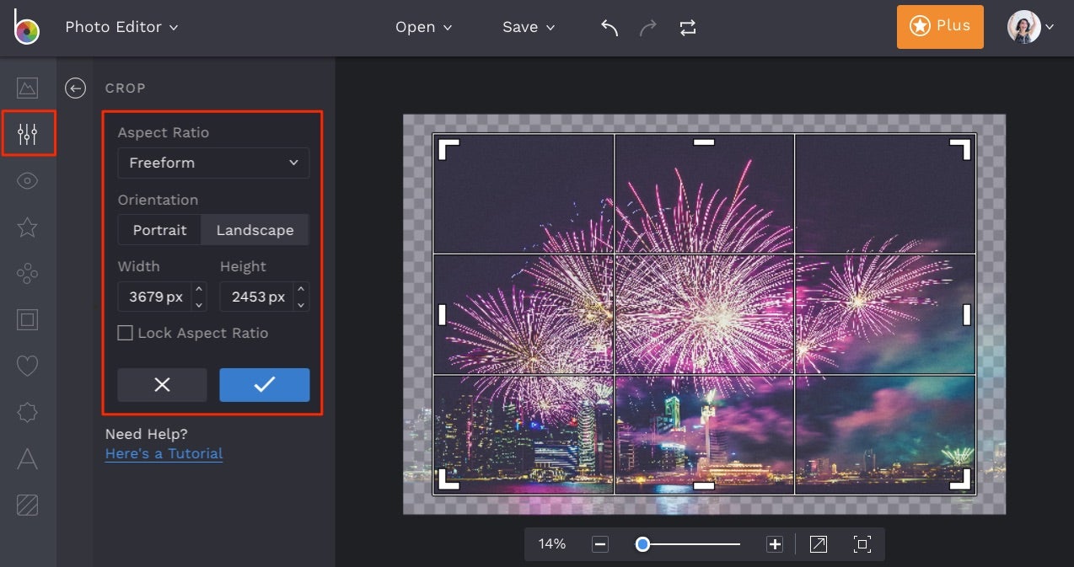Viewport: 1074px width, 567px height.
Task: Open the Open menu
Action: (x=424, y=26)
